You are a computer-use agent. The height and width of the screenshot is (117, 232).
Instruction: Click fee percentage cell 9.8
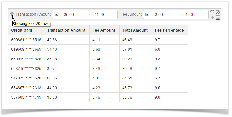pos(158,97)
